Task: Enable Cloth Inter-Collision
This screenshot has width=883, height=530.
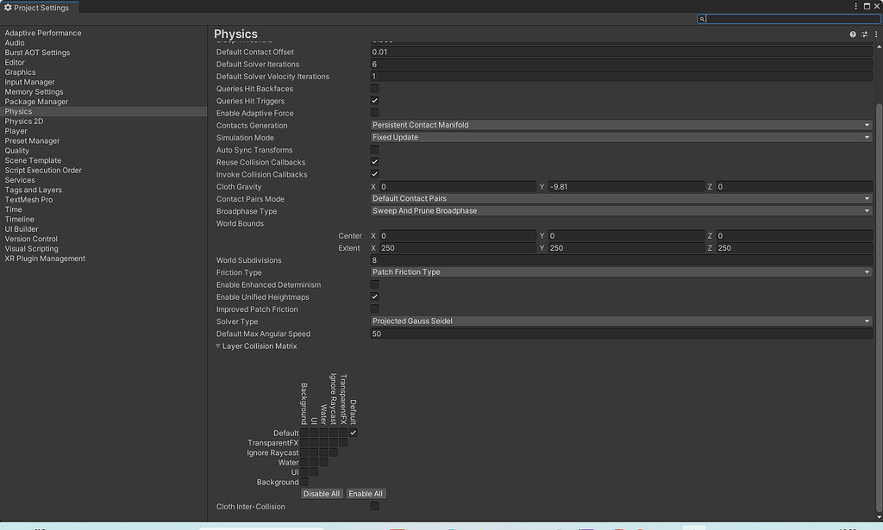Action: tap(374, 507)
